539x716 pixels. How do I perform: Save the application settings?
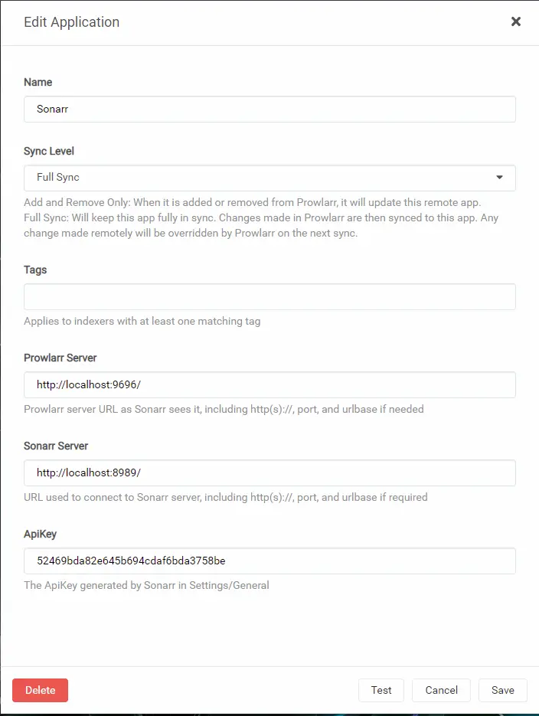coord(502,690)
